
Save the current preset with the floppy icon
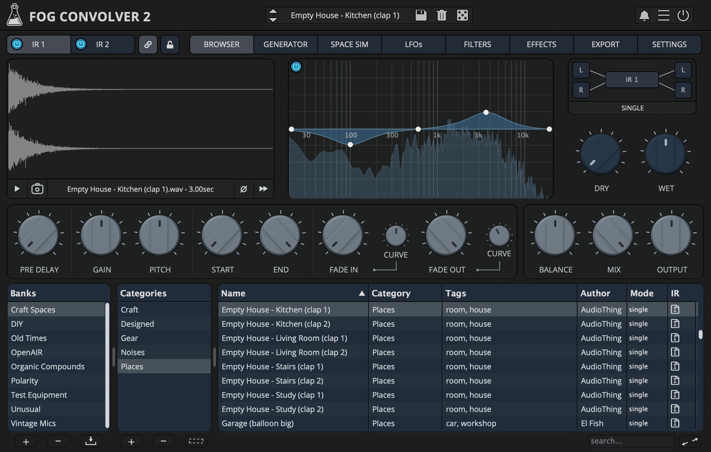click(x=421, y=15)
